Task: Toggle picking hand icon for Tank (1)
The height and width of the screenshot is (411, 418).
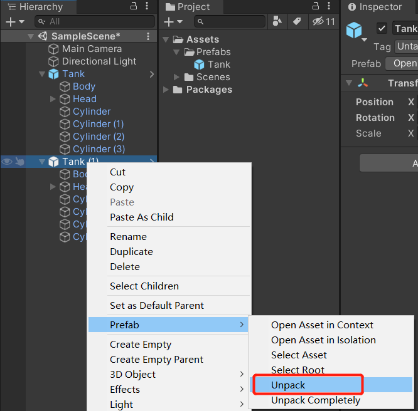Action: pyautogui.click(x=19, y=161)
